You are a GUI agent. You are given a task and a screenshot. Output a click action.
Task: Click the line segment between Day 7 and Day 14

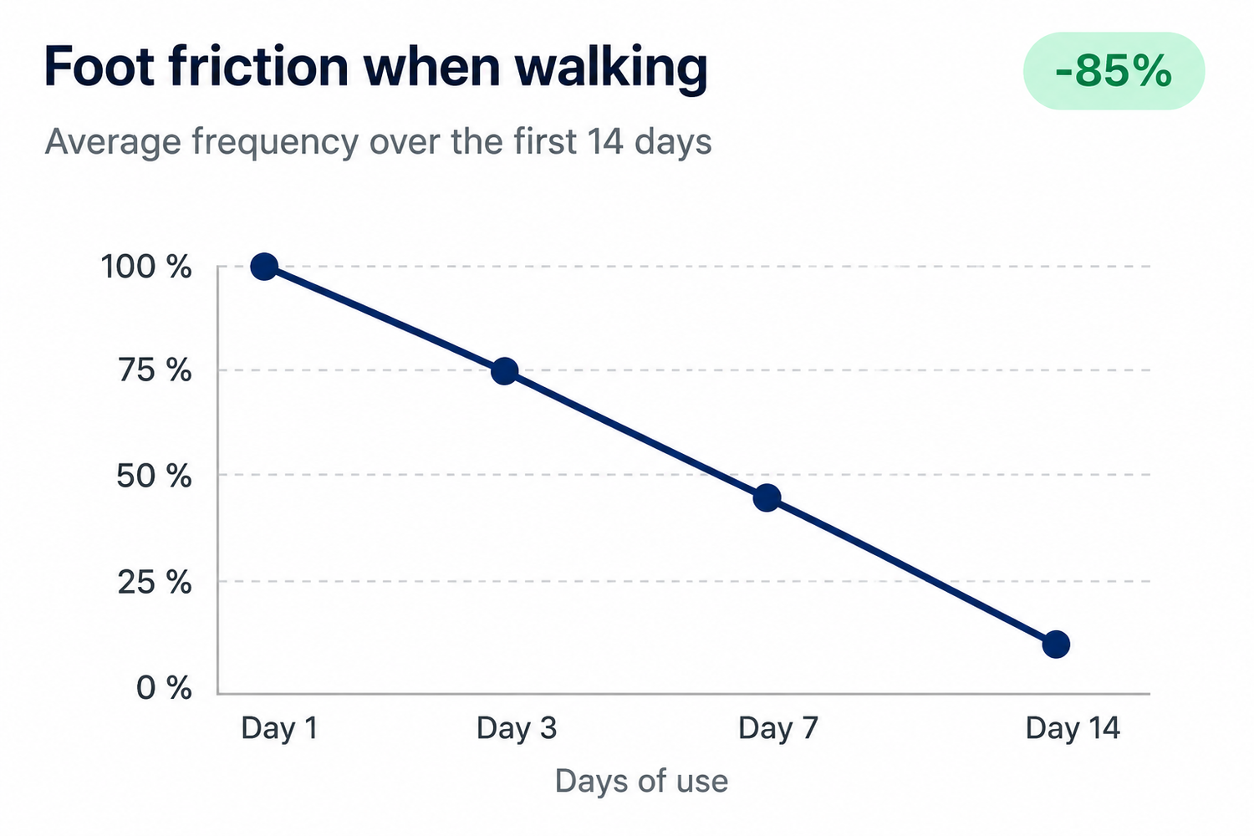pos(911,572)
